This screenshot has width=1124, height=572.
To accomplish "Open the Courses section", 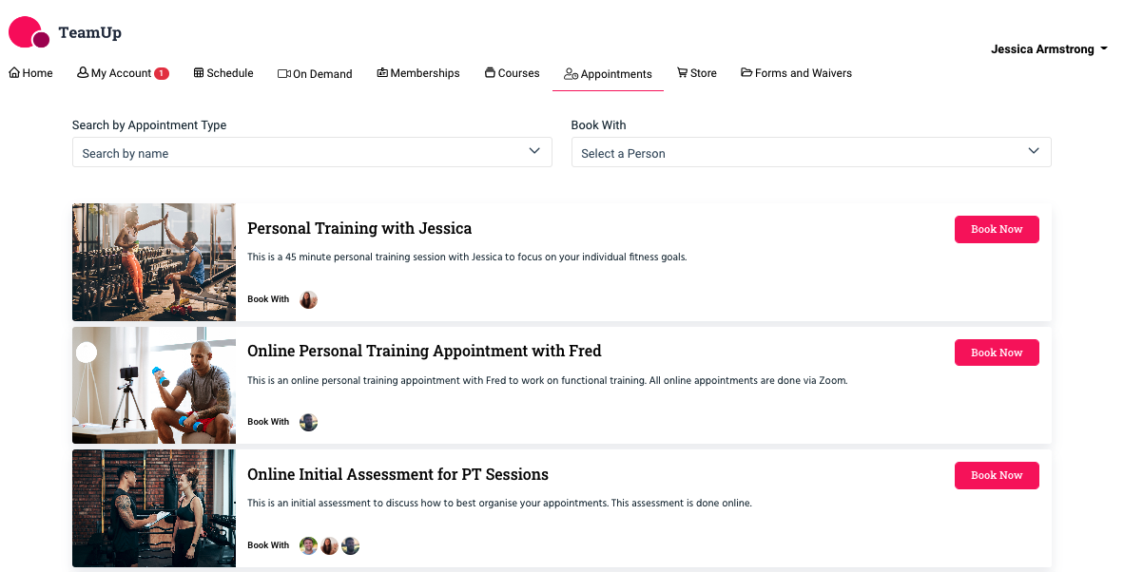I will tap(512, 73).
